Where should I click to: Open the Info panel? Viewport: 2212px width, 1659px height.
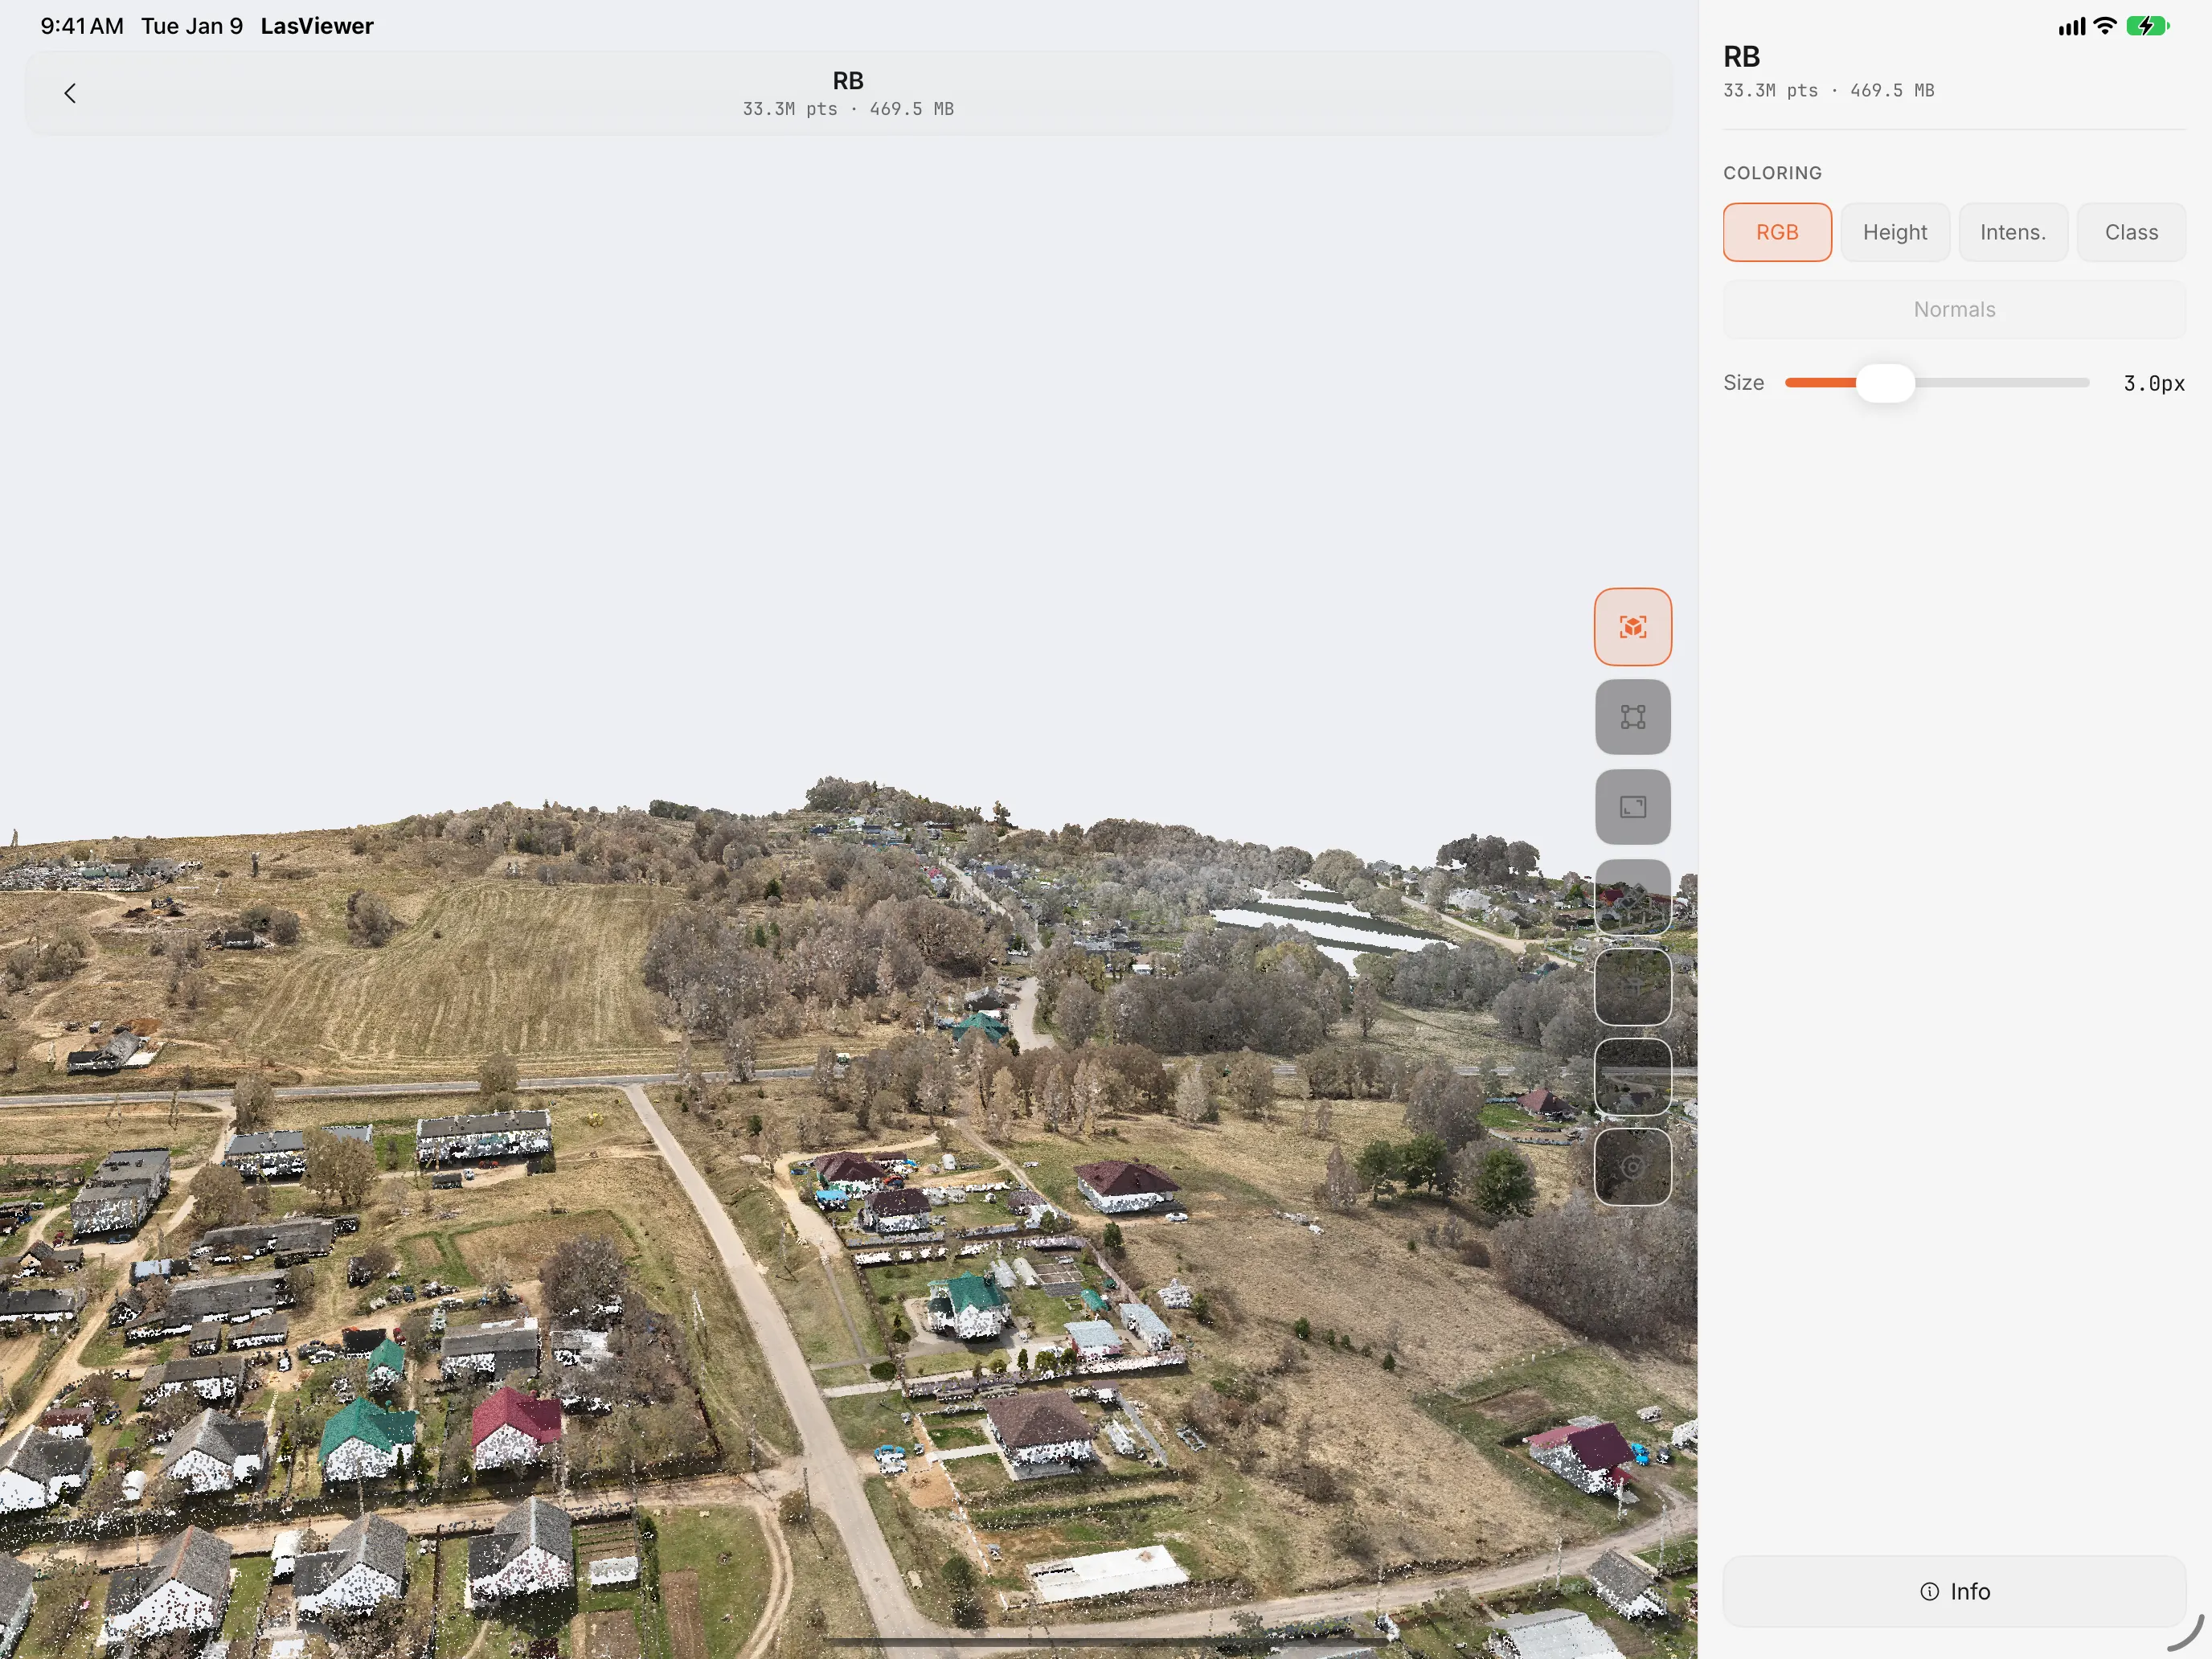pyautogui.click(x=1954, y=1591)
